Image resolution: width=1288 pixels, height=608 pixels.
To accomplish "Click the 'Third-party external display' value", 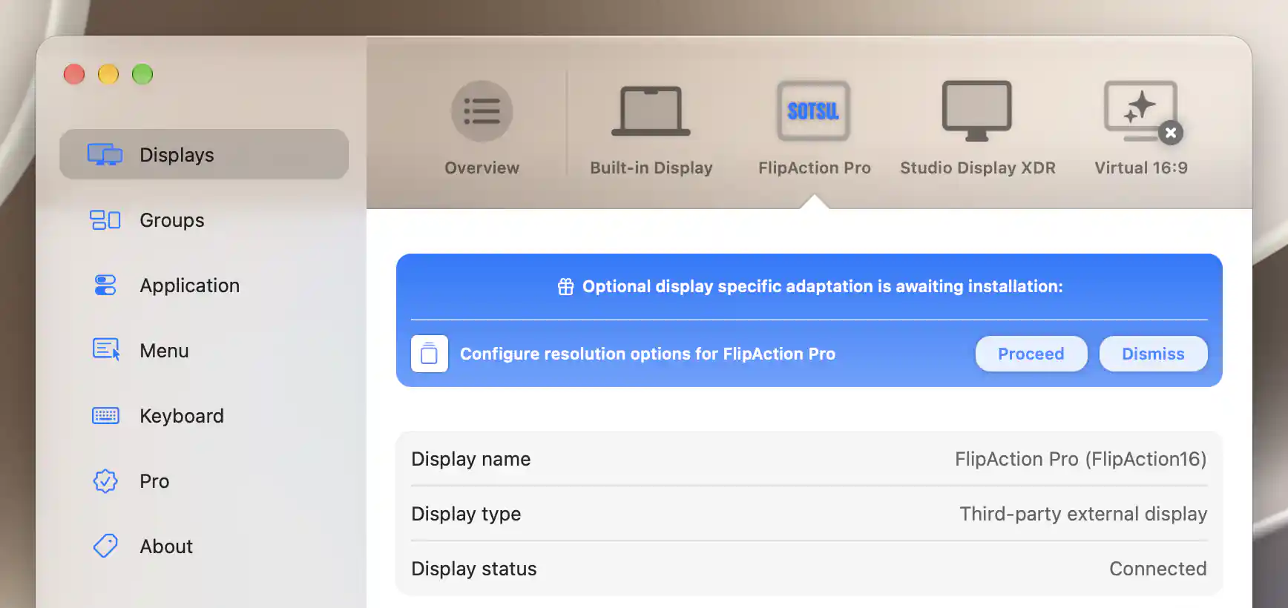I will 1083,514.
